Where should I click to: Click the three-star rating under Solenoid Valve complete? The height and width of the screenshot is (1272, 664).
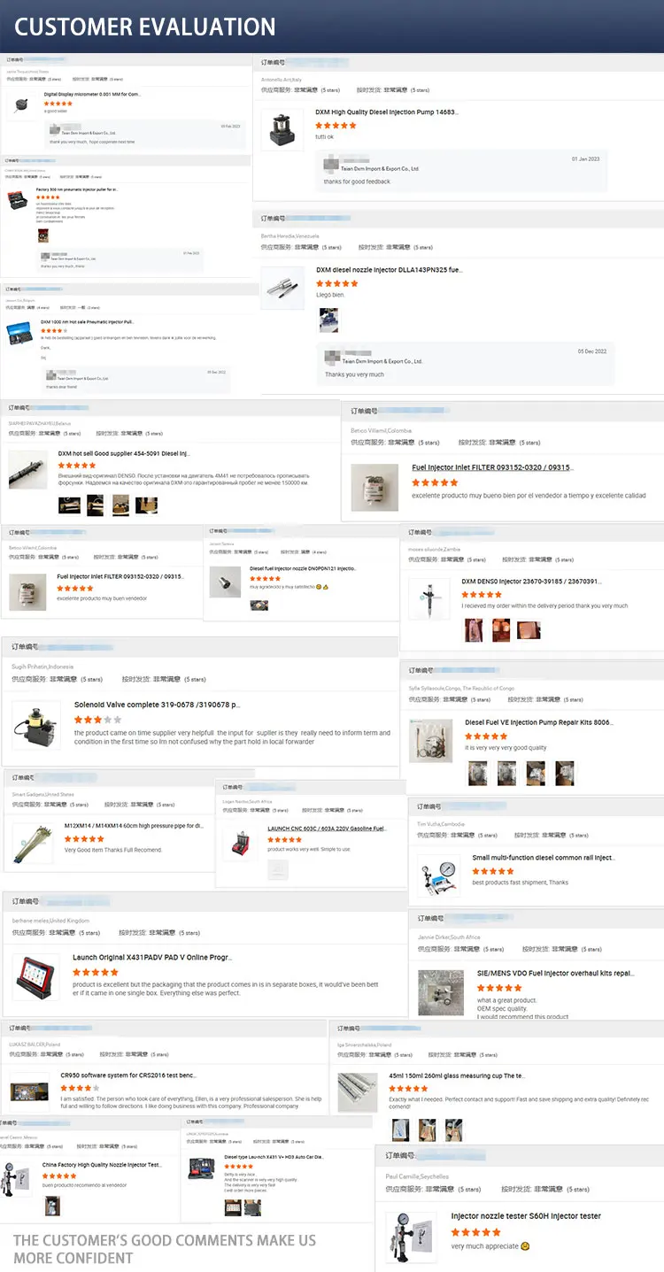click(88, 720)
